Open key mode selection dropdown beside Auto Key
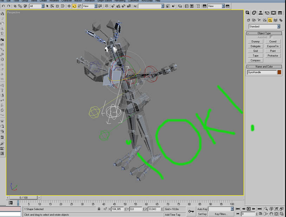 coord(232,209)
